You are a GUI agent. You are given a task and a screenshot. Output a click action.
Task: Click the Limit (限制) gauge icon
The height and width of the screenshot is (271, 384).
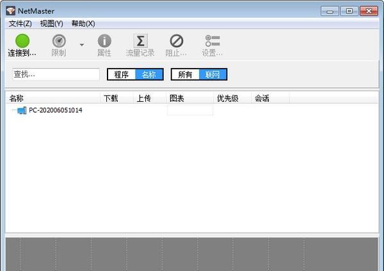(59, 41)
